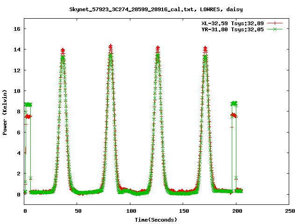Click the x-axis tick label 100
Image resolution: width=299 pixels, height=224 pixels.
pos(131,211)
